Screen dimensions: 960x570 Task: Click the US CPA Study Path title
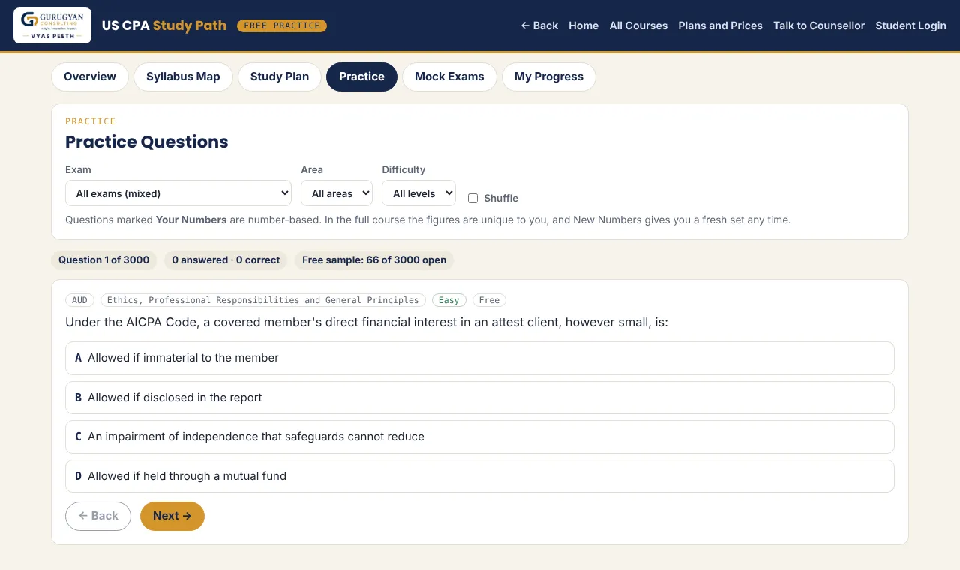click(164, 25)
